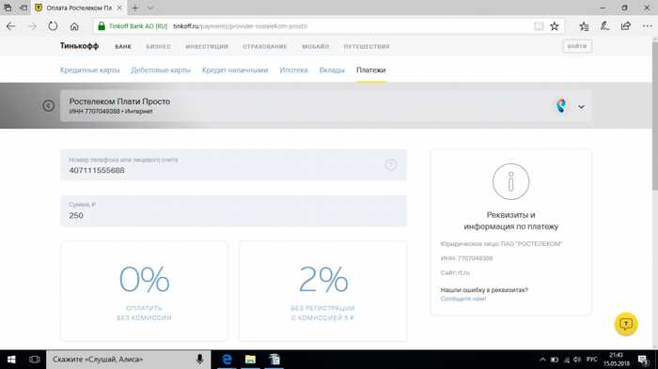Open the Путешествия section
Viewport: 658px width, 369px height.
[x=367, y=47]
